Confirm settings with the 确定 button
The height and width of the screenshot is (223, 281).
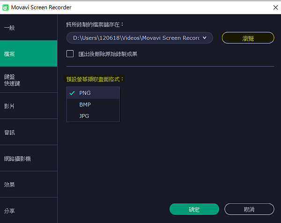coord(194,209)
